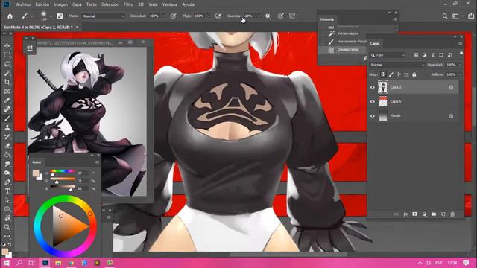Select the Zoom tool
This screenshot has width=477, height=268.
click(x=7, y=227)
